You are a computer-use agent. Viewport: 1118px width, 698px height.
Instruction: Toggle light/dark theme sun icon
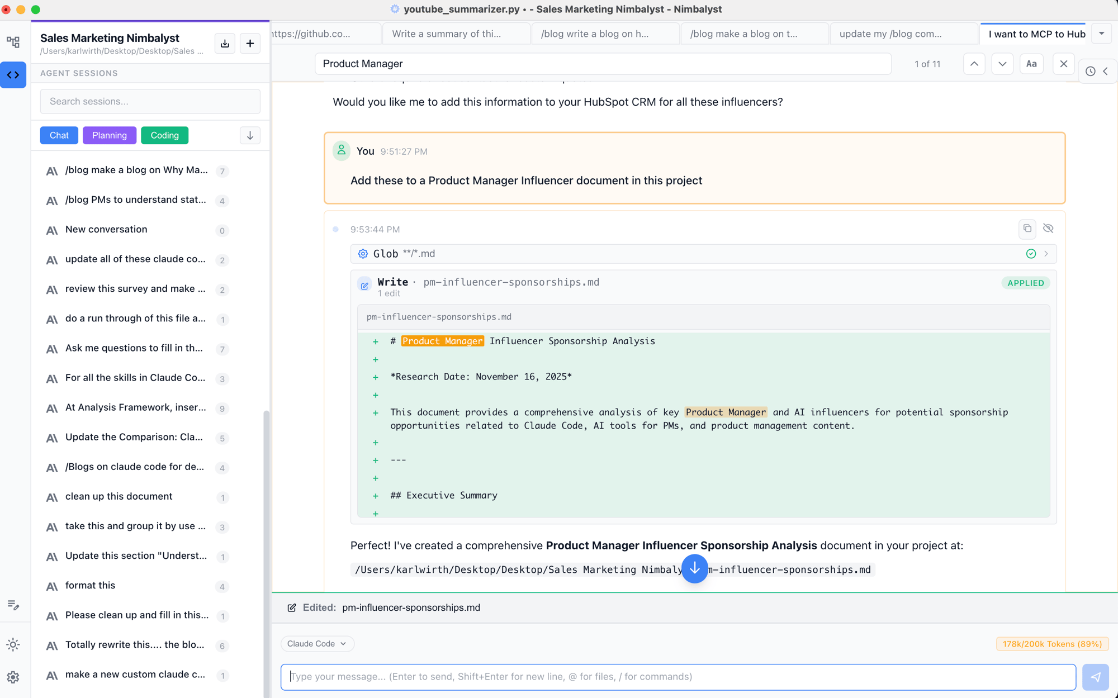(x=13, y=644)
